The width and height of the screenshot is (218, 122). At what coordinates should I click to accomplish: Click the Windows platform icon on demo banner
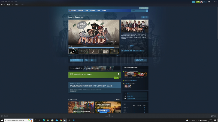119,74
